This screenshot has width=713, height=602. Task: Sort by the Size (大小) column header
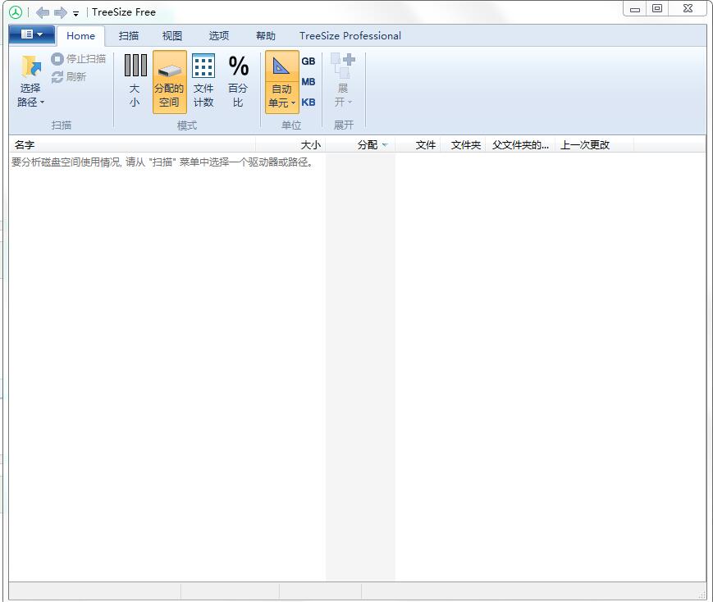point(290,144)
